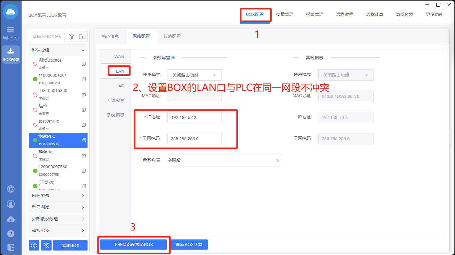This screenshot has height=255, width=455.
Task: Click copy icon beside 测试PLC
Action: coord(84,140)
